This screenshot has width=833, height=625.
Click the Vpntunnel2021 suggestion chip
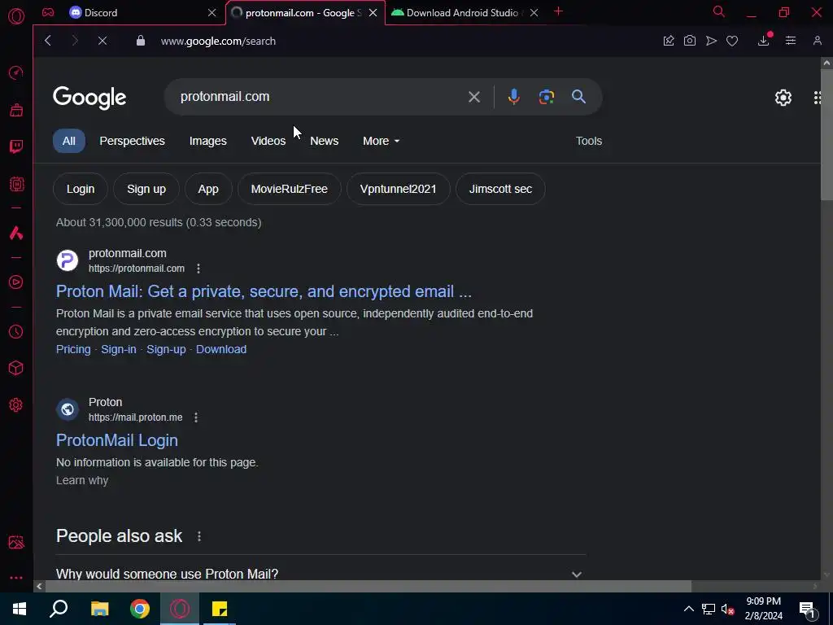398,189
